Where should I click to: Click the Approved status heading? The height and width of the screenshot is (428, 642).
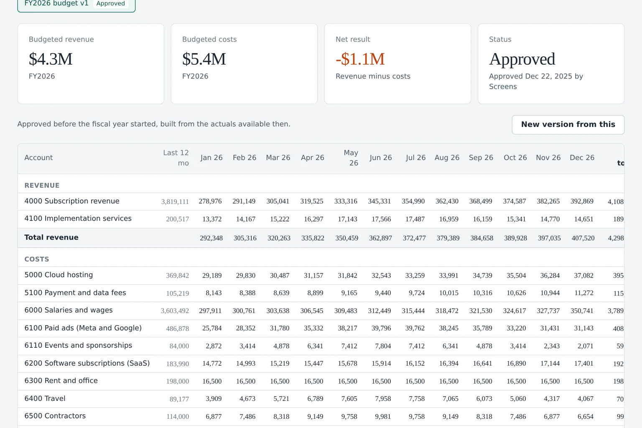[522, 59]
